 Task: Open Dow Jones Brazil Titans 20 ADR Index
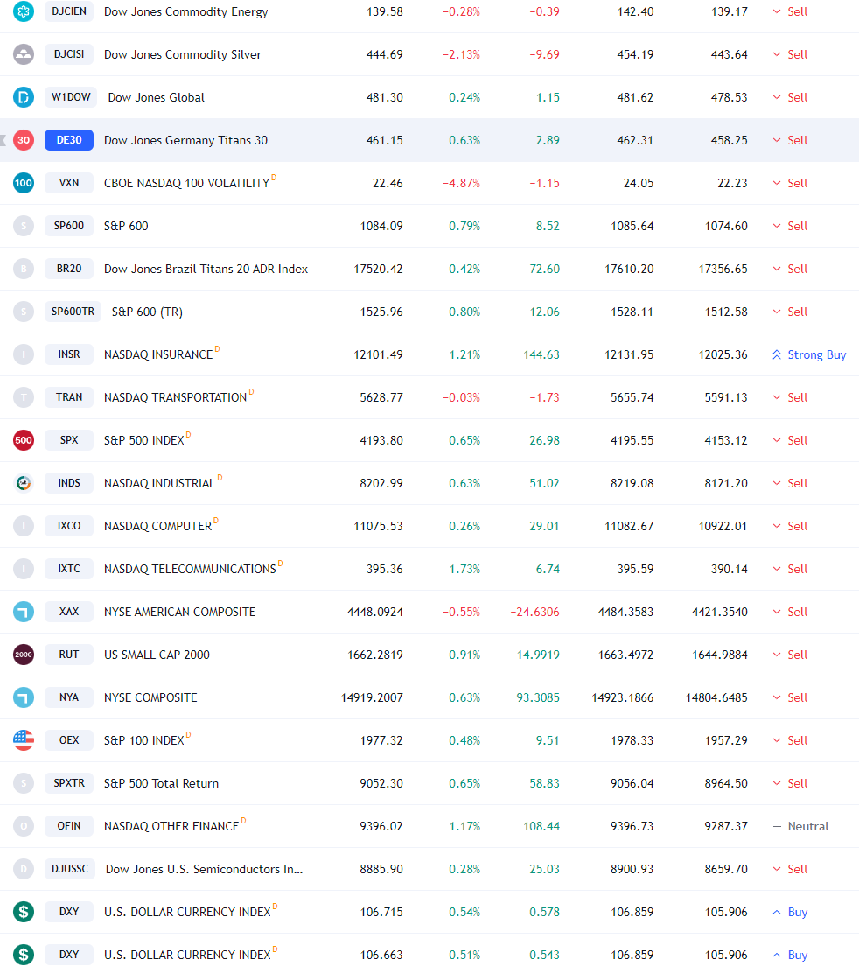pos(206,269)
